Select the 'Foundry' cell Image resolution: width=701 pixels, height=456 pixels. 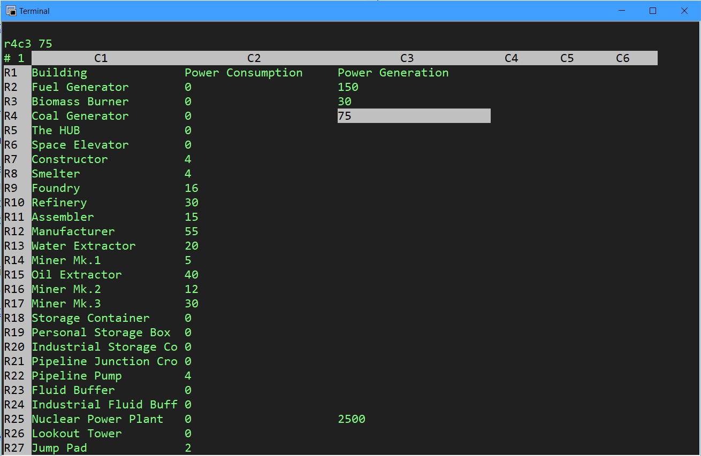pyautogui.click(x=56, y=188)
